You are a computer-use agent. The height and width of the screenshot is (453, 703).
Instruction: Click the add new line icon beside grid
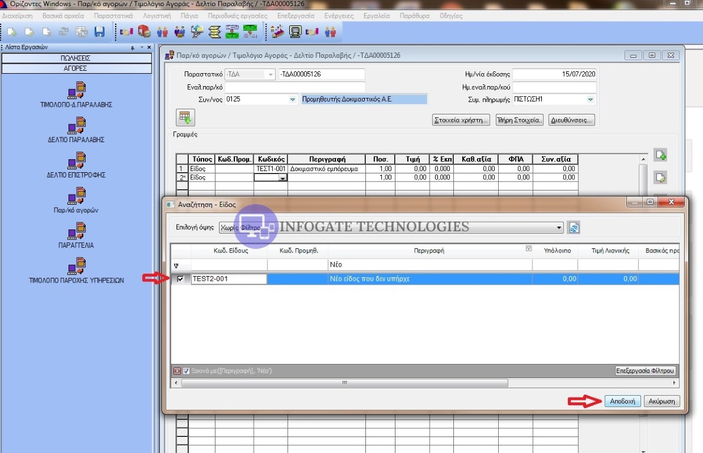pyautogui.click(x=661, y=156)
